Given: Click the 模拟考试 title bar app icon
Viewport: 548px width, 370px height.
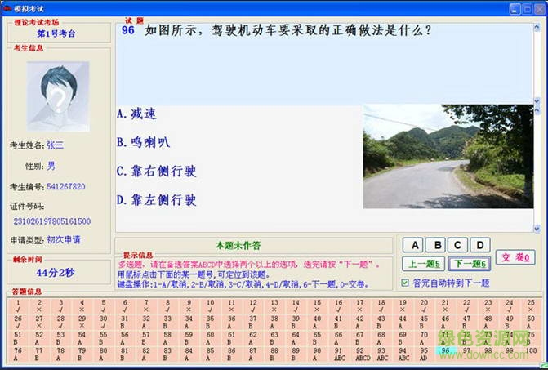Looking at the screenshot, I should tap(7, 8).
